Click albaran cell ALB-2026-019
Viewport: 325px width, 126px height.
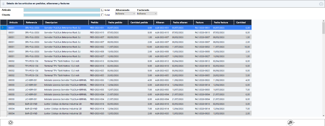(162, 32)
